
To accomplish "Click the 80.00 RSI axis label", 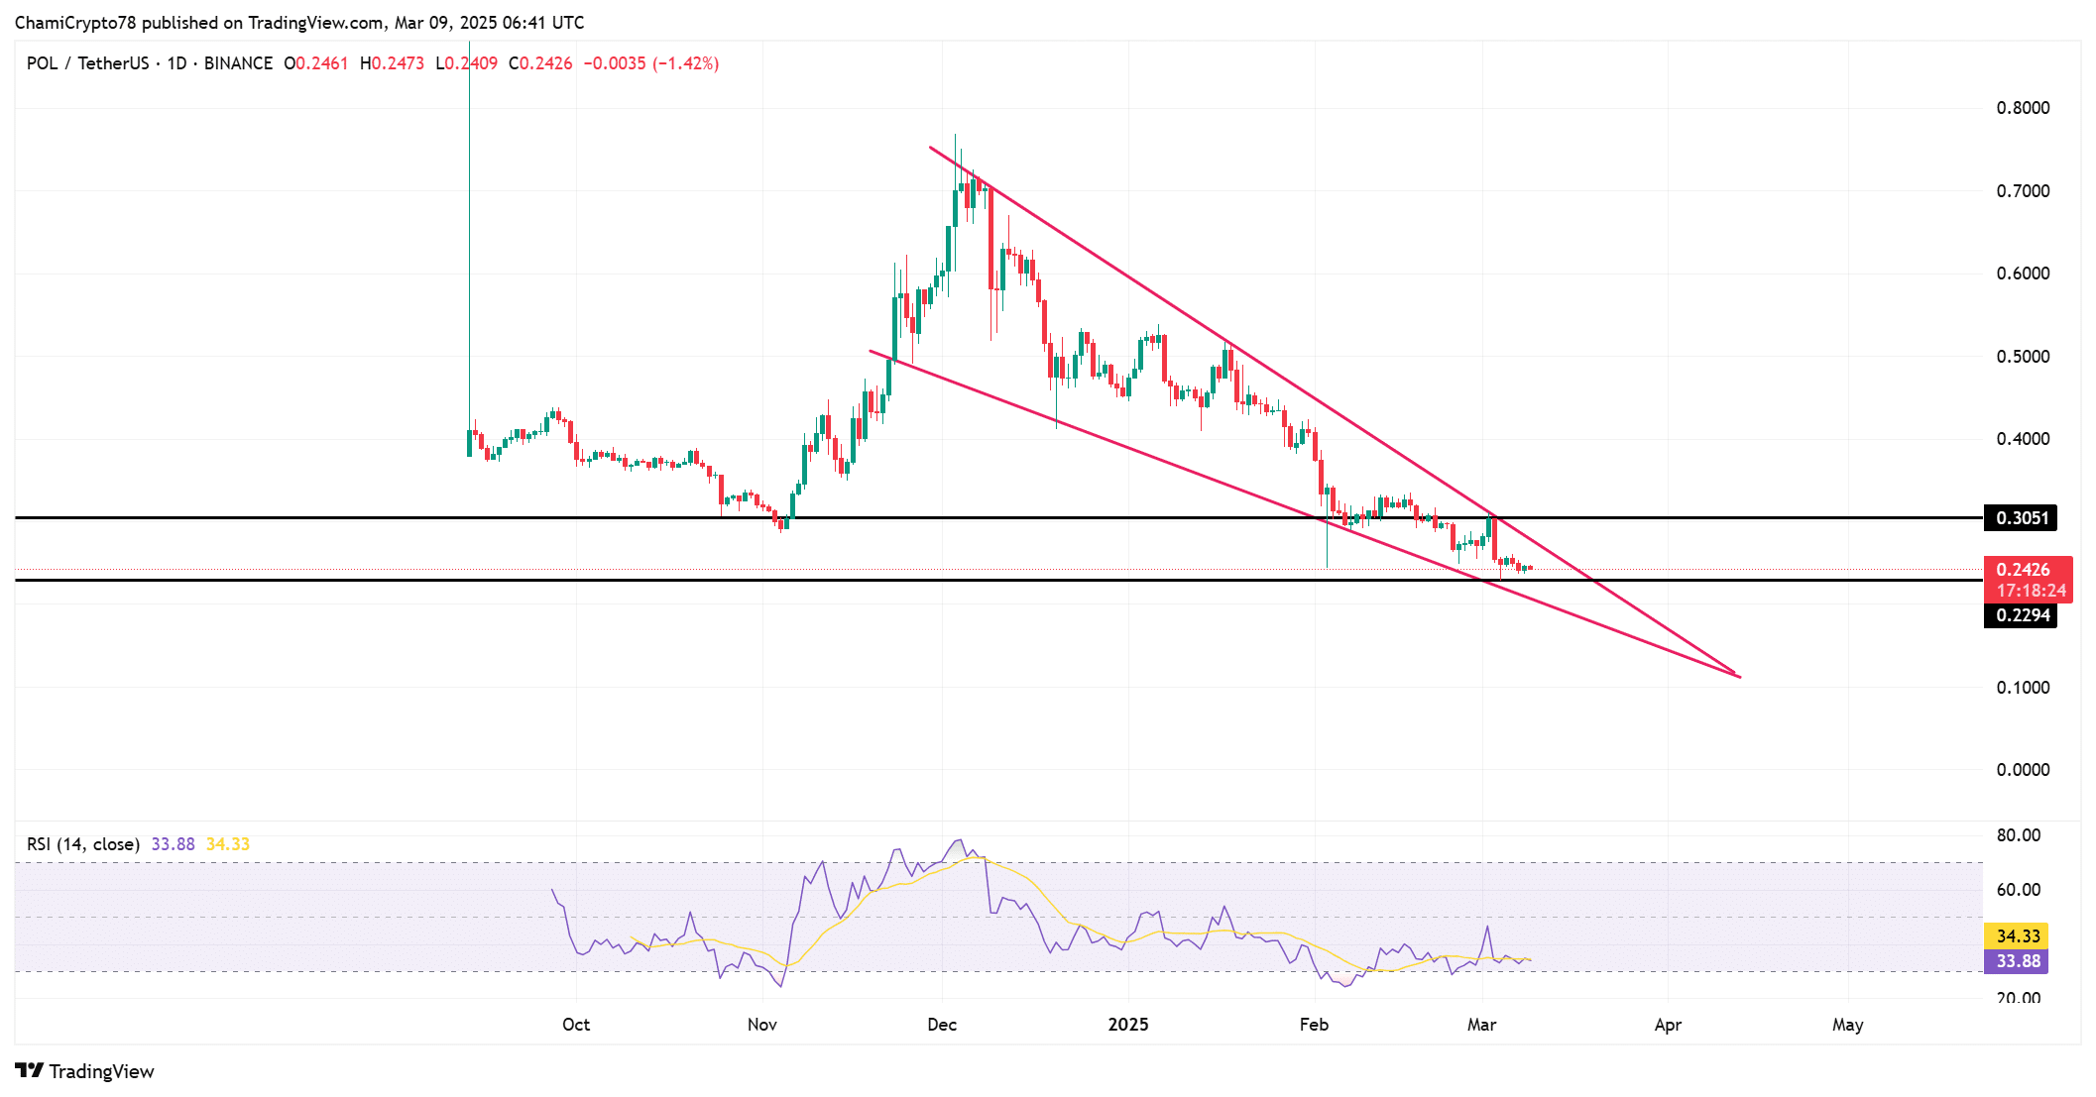I will tap(2019, 835).
